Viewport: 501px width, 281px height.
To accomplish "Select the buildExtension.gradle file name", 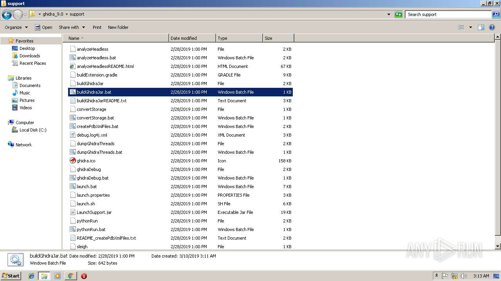I will [x=97, y=75].
